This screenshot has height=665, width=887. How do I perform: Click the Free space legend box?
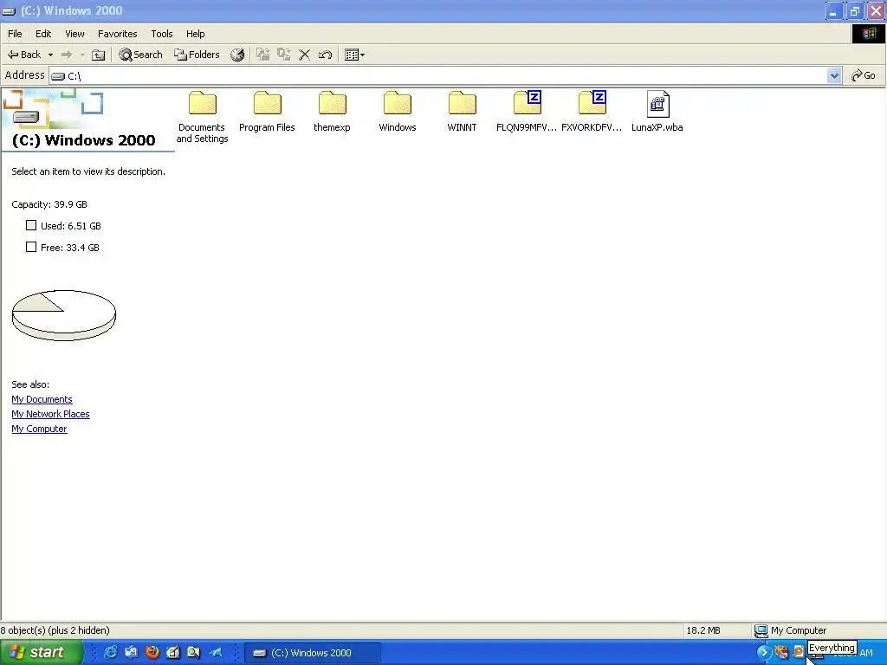coord(31,247)
